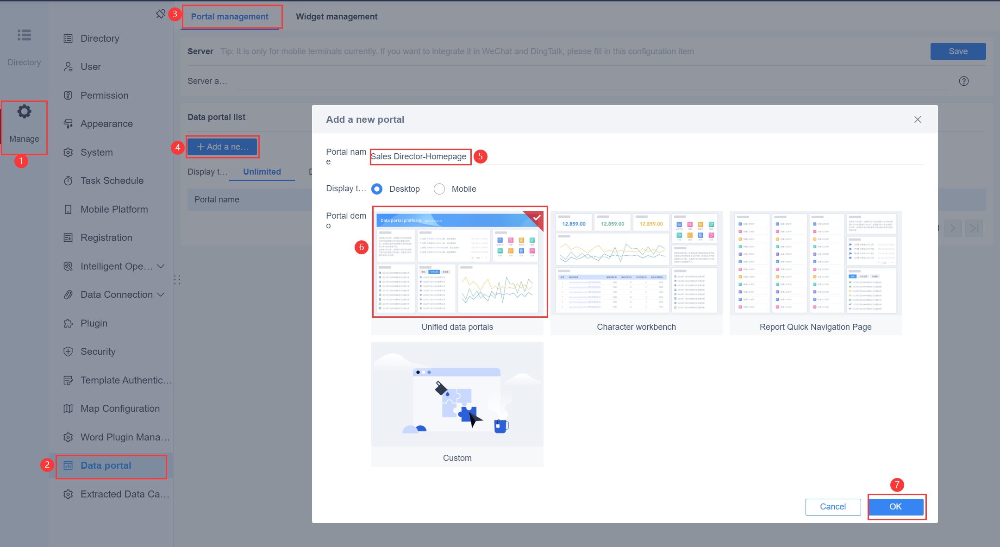Expand the Data Connection section
The width and height of the screenshot is (1000, 547).
(x=161, y=295)
